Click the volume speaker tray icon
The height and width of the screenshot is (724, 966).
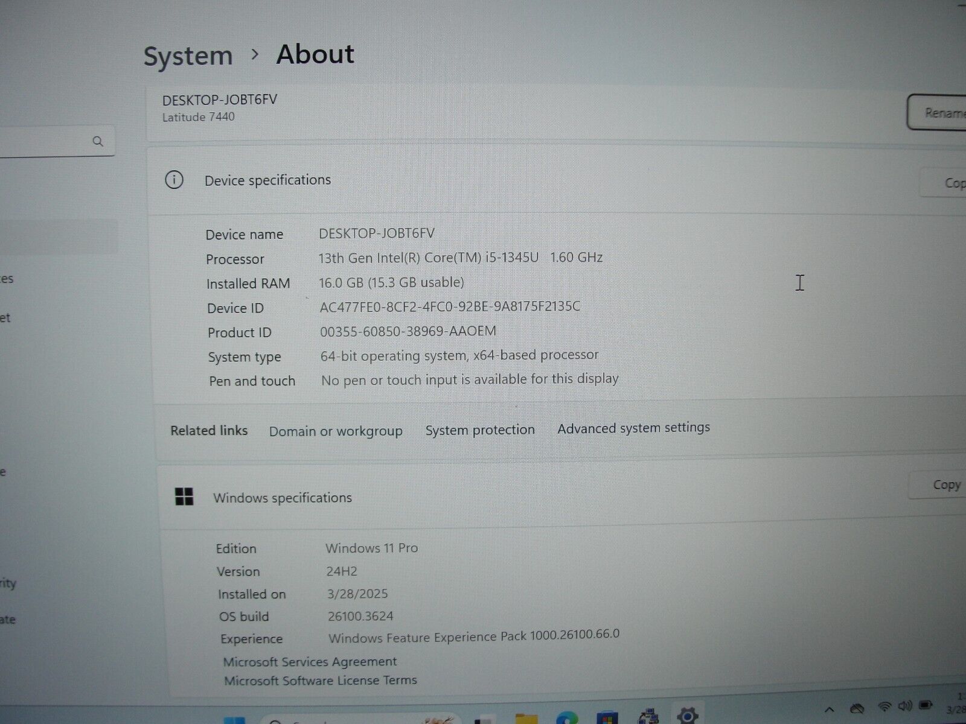(904, 705)
